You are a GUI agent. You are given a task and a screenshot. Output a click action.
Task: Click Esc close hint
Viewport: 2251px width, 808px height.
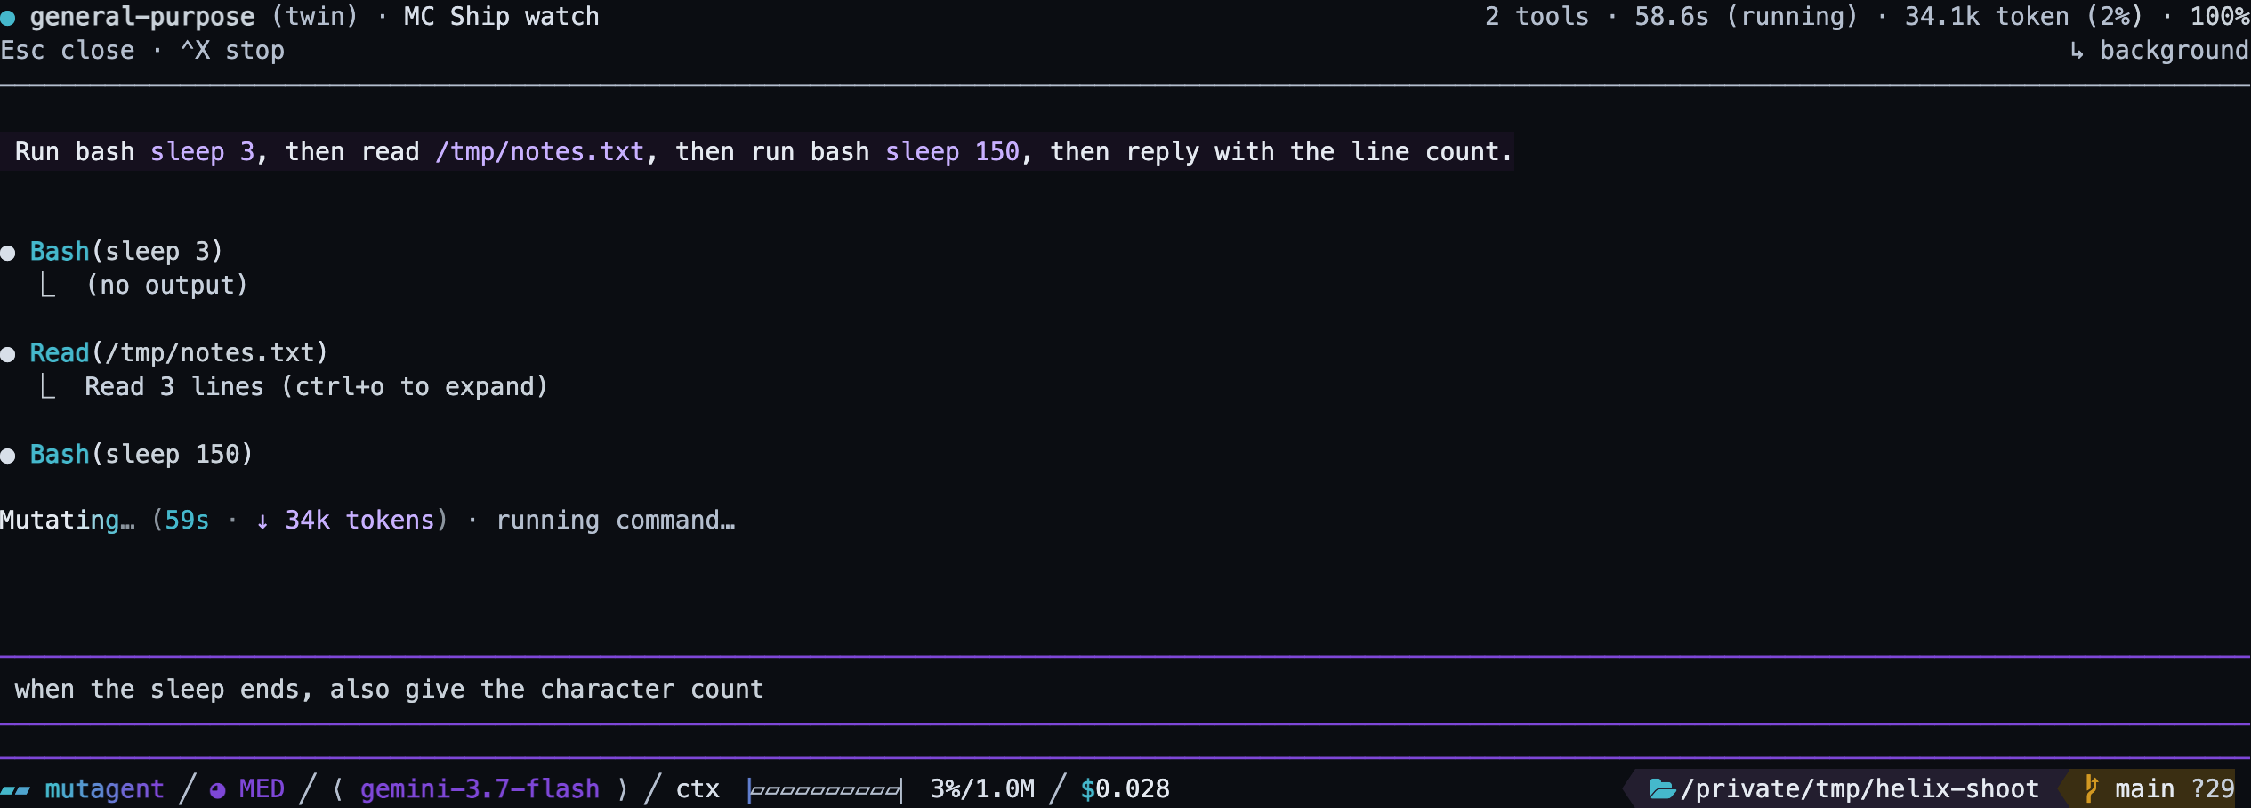pyautogui.click(x=68, y=51)
